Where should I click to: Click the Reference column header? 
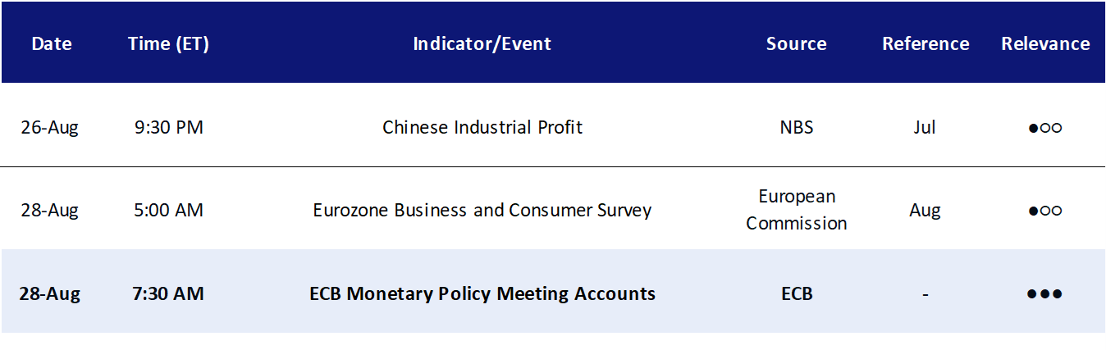(x=925, y=43)
